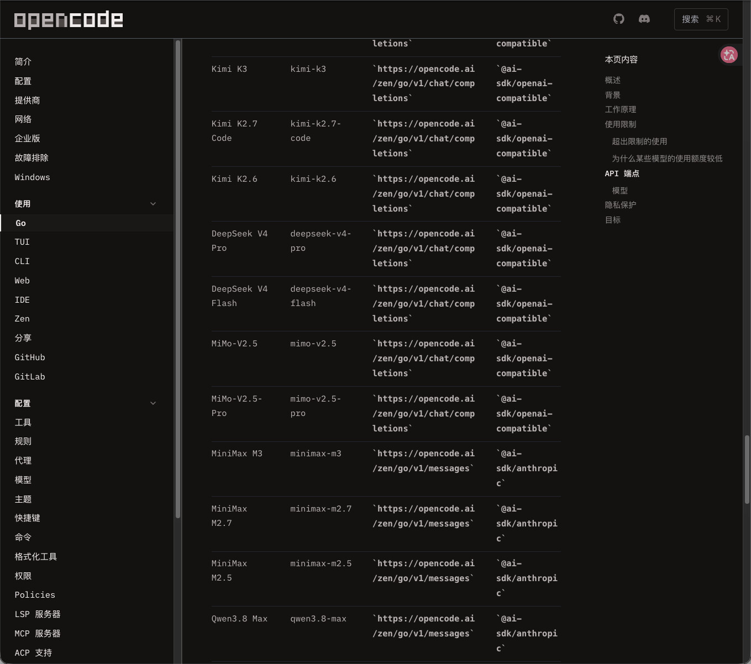The width and height of the screenshot is (751, 664).
Task: Open the IDE sidebar page
Action: coord(22,300)
